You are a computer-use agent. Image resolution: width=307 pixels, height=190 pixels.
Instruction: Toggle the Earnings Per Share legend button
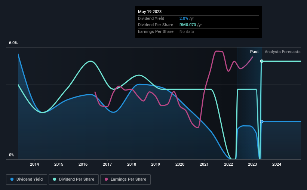[125, 180]
